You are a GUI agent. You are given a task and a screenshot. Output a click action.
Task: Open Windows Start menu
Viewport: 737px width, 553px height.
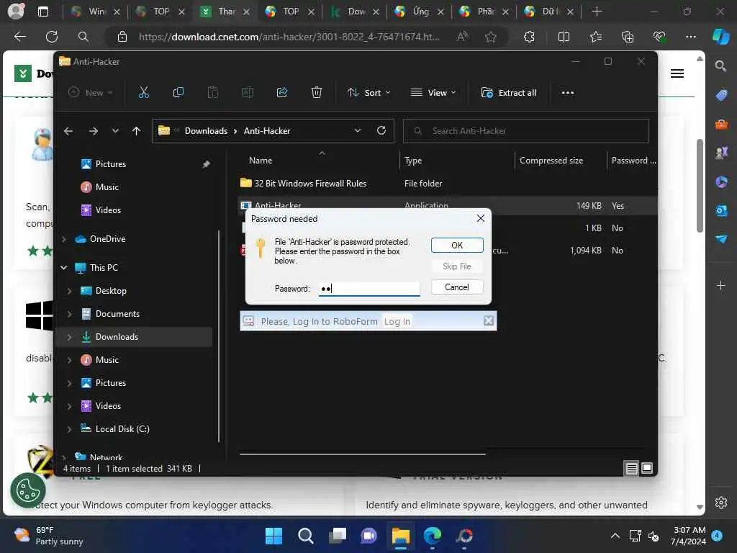coord(273,536)
